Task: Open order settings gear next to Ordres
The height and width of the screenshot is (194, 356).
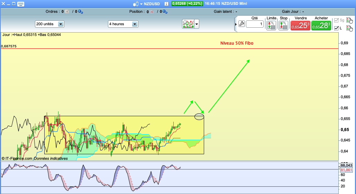Action: click(80, 11)
